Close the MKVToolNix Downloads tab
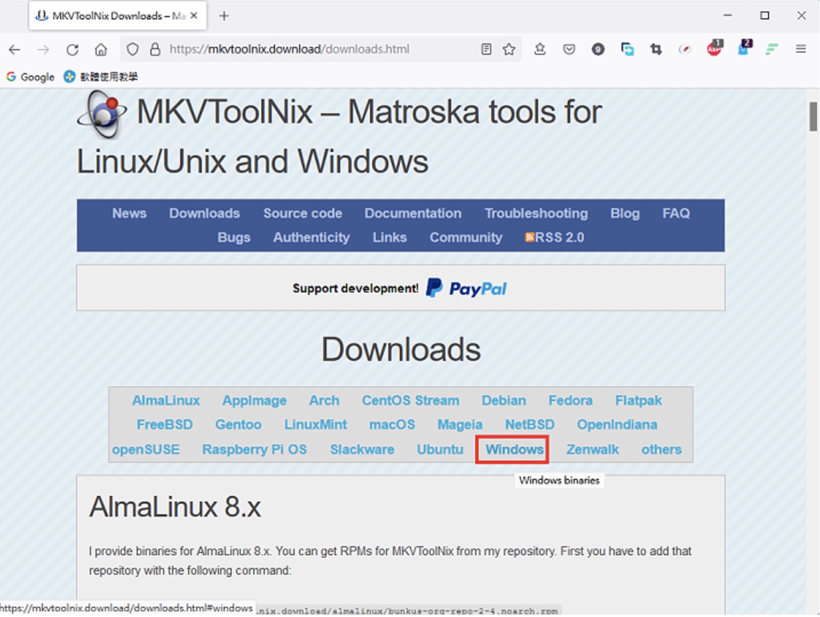 [x=194, y=16]
